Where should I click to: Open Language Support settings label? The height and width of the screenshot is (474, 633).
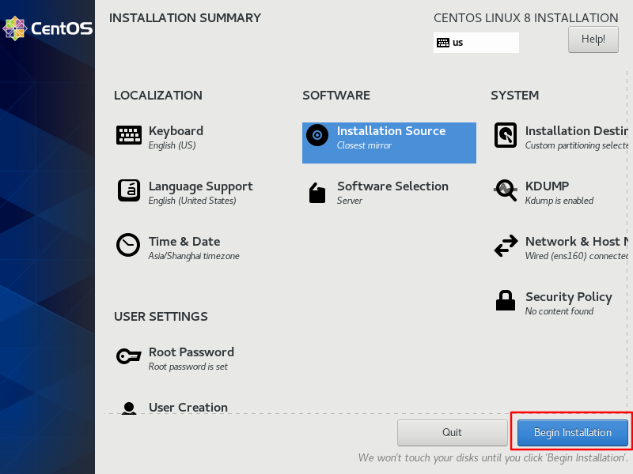click(x=201, y=186)
